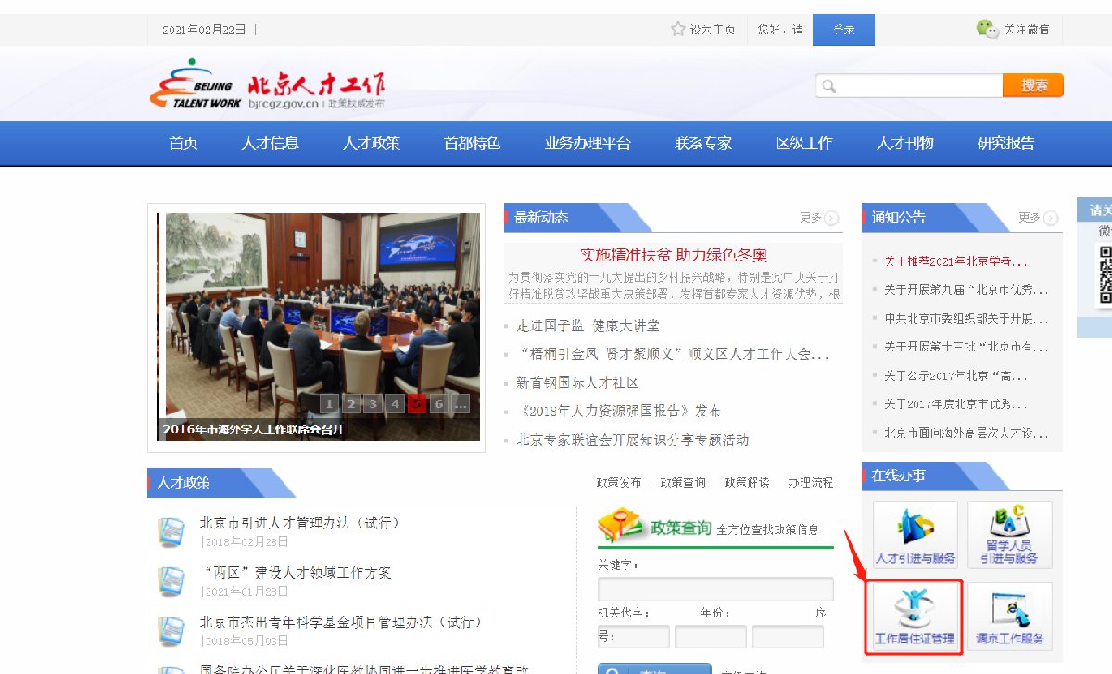The image size is (1112, 674).
Task: Open 人才引进与服务 online service icon
Action: tap(916, 534)
